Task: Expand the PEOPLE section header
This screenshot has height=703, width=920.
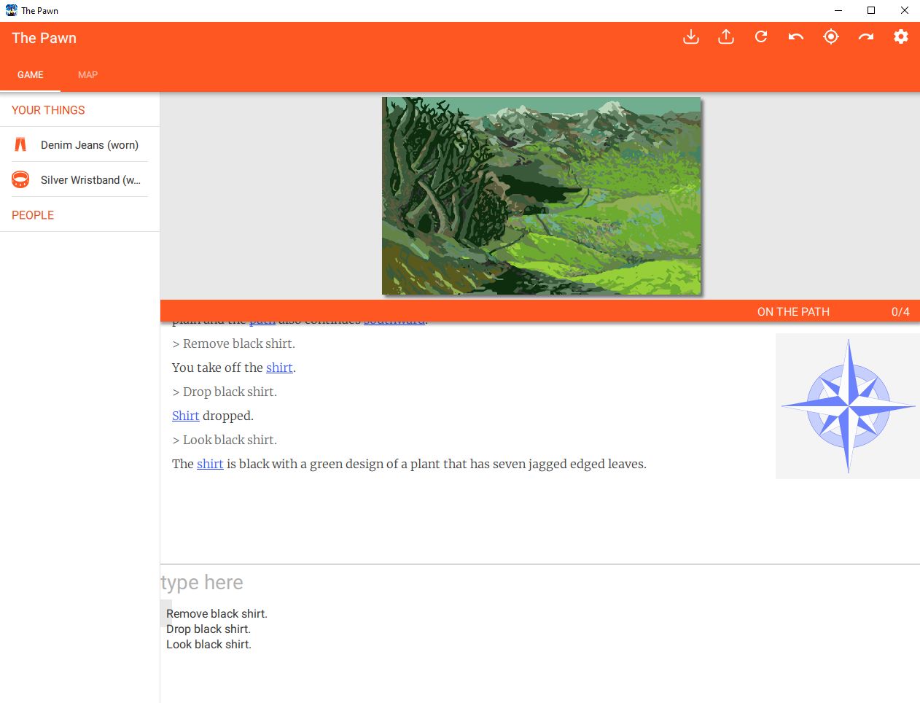Action: (79, 215)
